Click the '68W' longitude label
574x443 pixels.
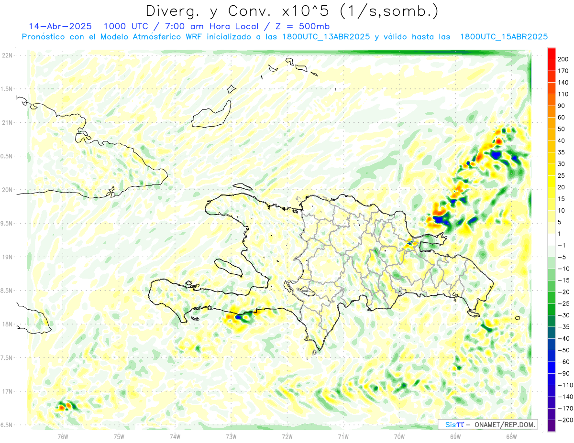point(511,436)
